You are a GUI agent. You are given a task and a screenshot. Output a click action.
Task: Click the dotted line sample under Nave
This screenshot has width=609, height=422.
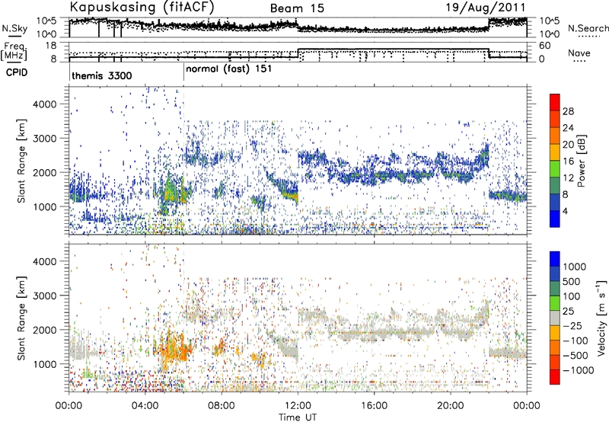579,61
